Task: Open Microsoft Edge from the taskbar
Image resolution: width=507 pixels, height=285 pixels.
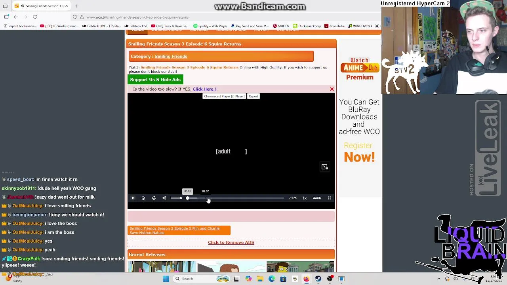Action: pyautogui.click(x=272, y=279)
